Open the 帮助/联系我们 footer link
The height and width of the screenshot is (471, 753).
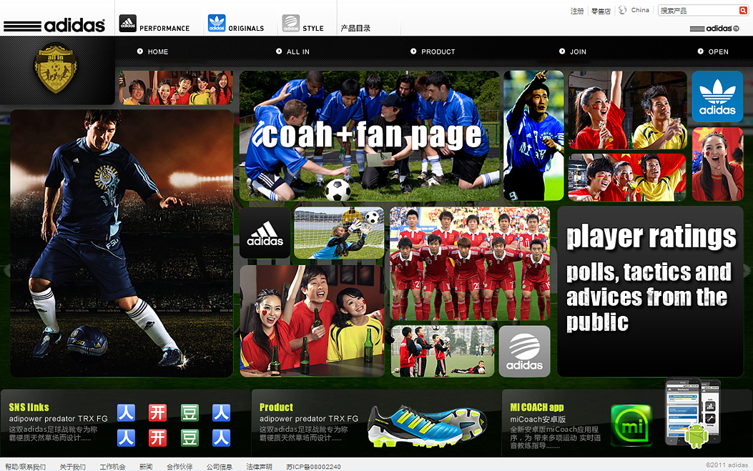coord(26,466)
